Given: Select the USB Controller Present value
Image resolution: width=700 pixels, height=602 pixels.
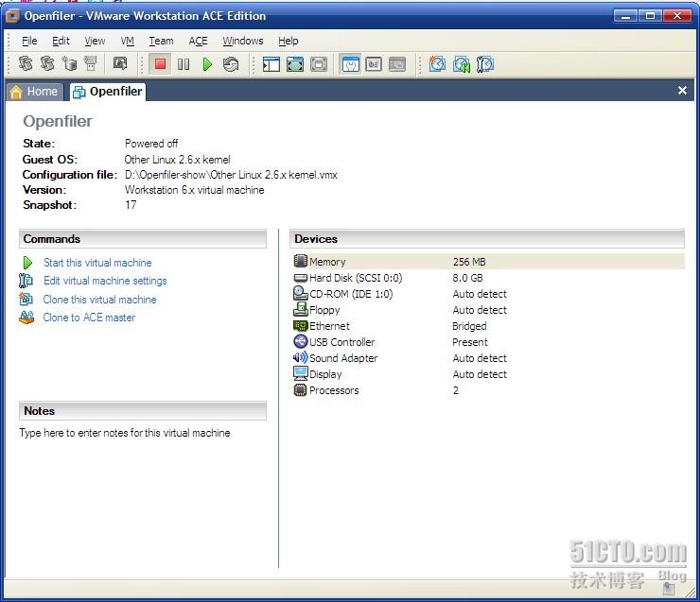Looking at the screenshot, I should 469,342.
